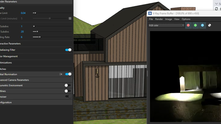221x124 pixels.
Task: Toggle the green channel button
Action: pyautogui.click(x=195, y=25)
